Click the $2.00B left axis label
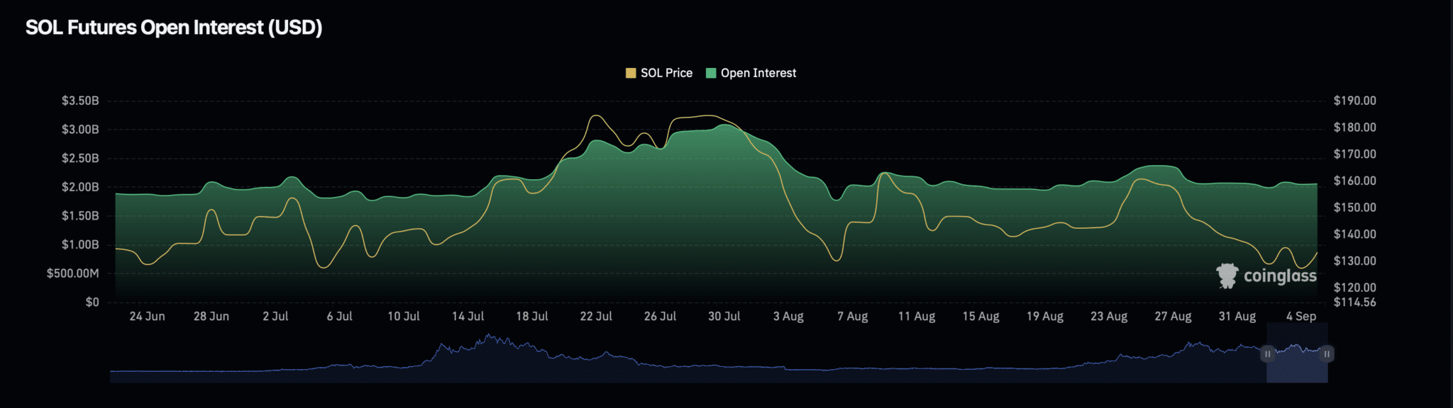The image size is (1453, 408). tap(80, 187)
